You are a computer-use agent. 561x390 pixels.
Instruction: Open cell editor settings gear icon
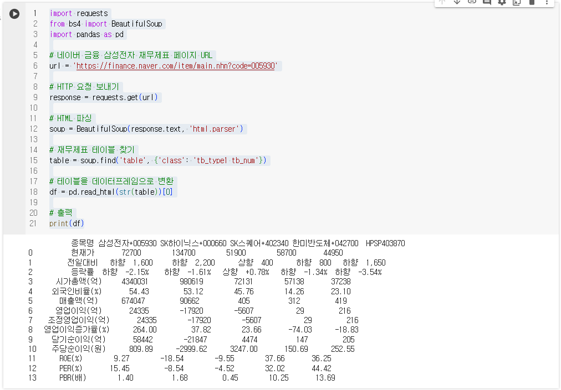click(x=502, y=2)
